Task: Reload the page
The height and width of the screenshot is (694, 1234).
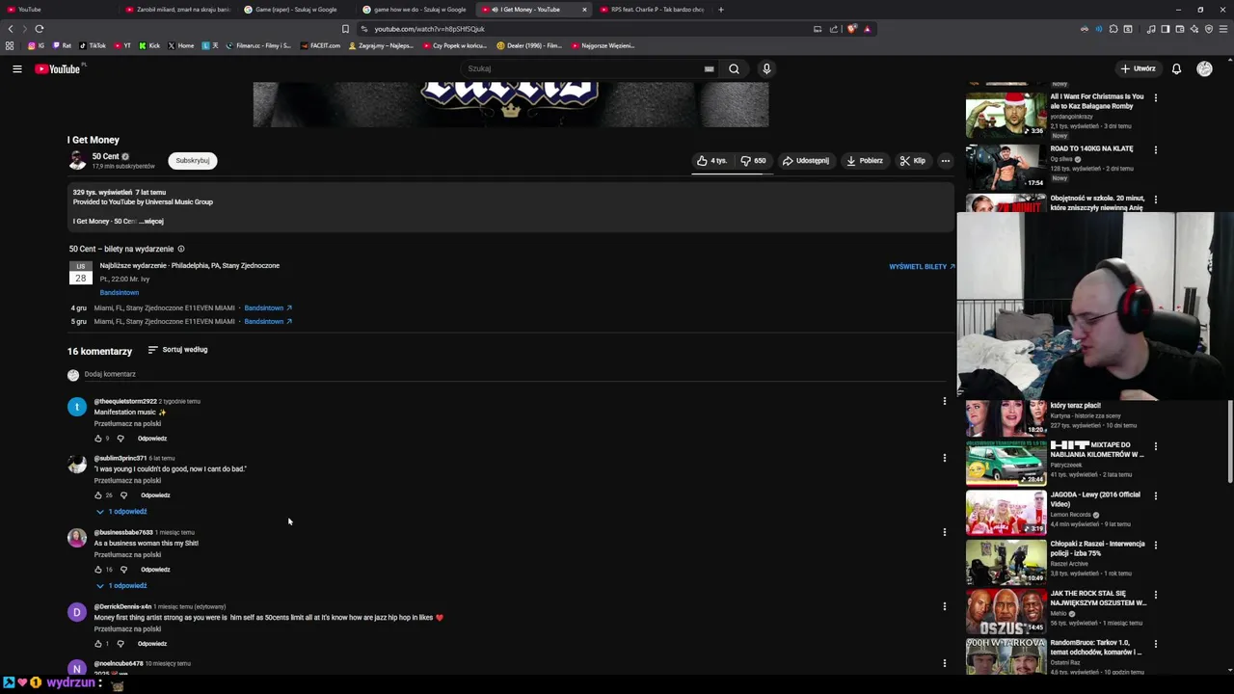Action: pos(39,29)
